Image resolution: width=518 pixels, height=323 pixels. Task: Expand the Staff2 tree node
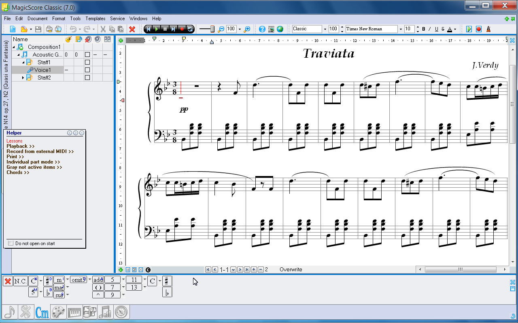click(x=23, y=78)
